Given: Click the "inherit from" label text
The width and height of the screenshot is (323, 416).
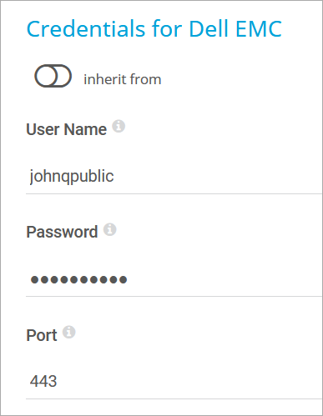Looking at the screenshot, I should coord(123,79).
